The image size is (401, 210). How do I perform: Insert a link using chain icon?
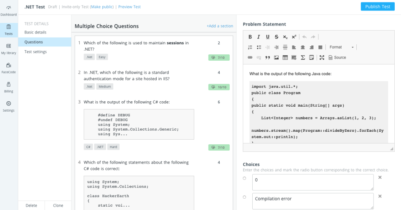(x=250, y=58)
